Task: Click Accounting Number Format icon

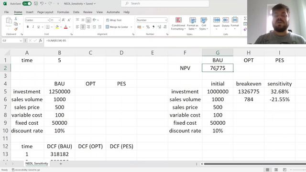Action: coord(139,27)
